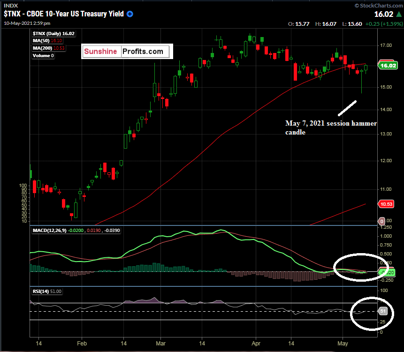Click the 10-May-2021 2:59:pm timestamp
The width and height of the screenshot is (404, 352).
pyautogui.click(x=27, y=23)
